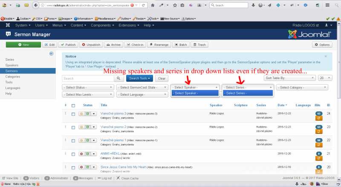Open the System menu
The height and width of the screenshot is (187, 341).
[x=23, y=25]
